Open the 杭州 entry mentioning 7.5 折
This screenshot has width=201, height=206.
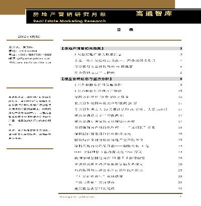(110, 158)
